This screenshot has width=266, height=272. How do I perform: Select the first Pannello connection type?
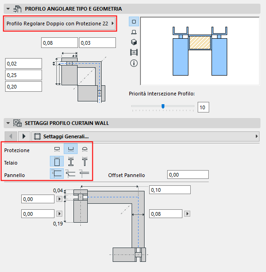[x=57, y=174]
